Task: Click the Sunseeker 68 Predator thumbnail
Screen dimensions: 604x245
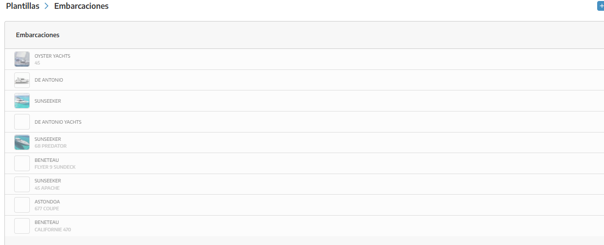Action: click(x=22, y=142)
